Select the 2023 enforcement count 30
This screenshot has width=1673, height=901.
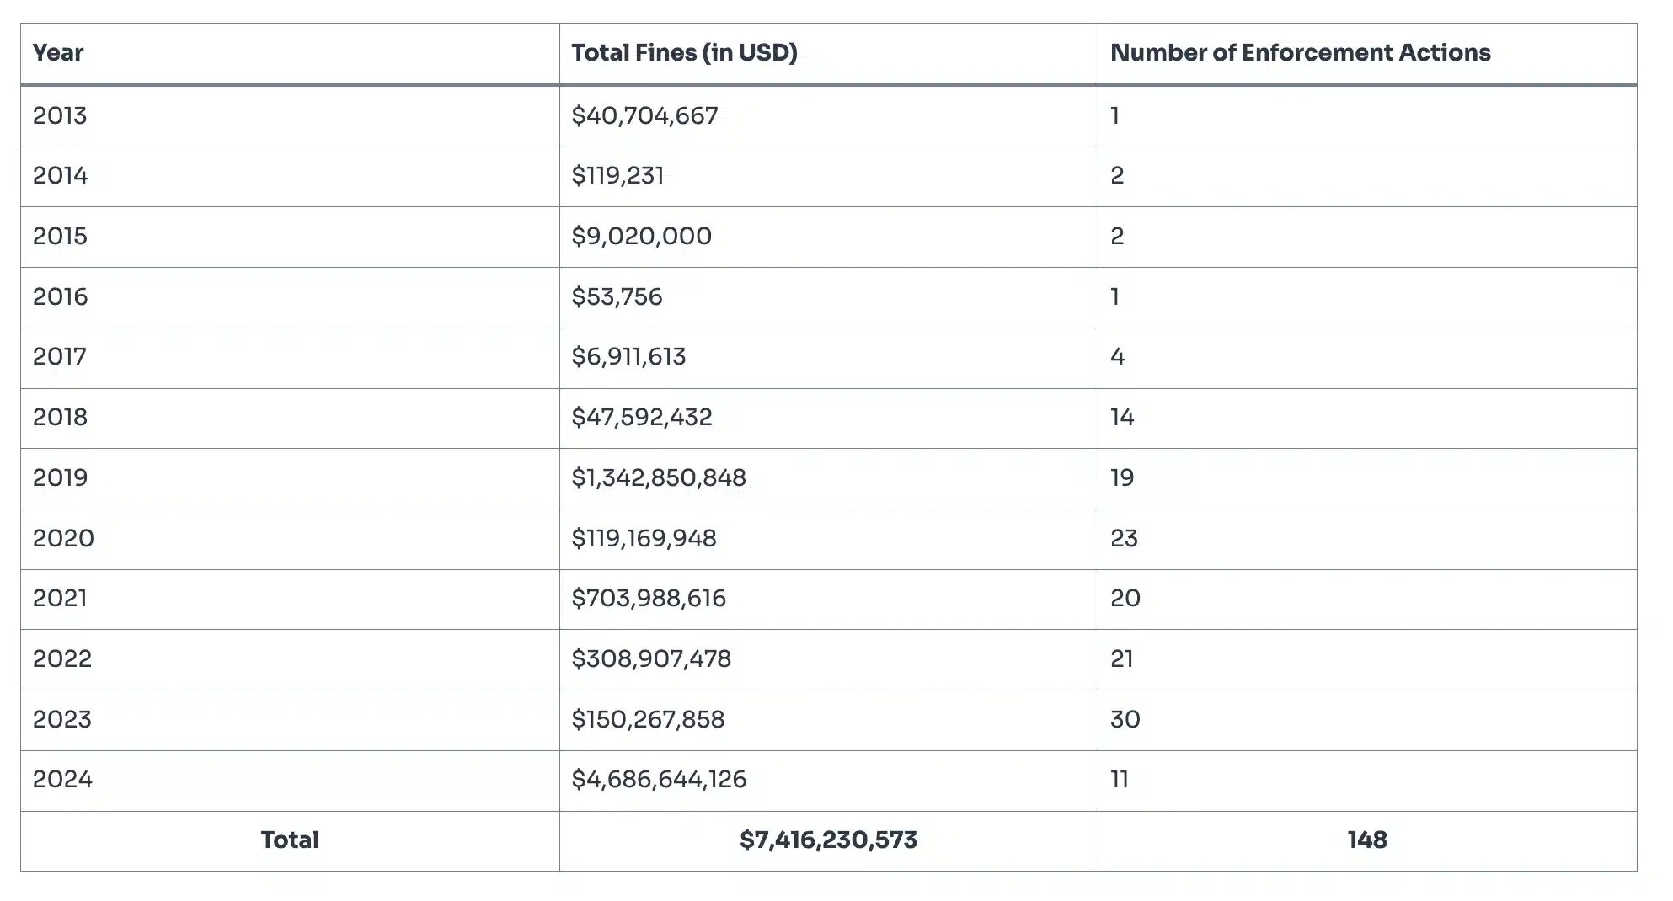1125,719
